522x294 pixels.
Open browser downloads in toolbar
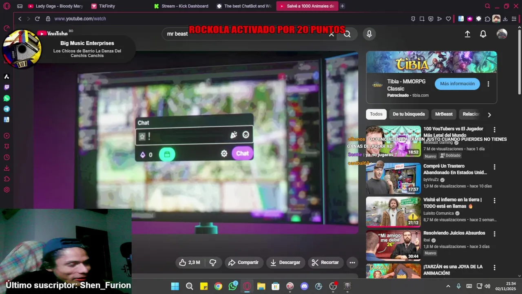505,19
